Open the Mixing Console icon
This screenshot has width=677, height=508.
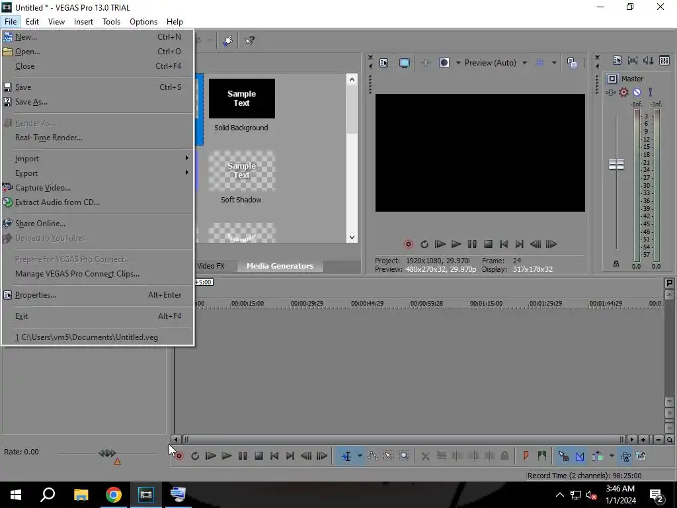664,60
